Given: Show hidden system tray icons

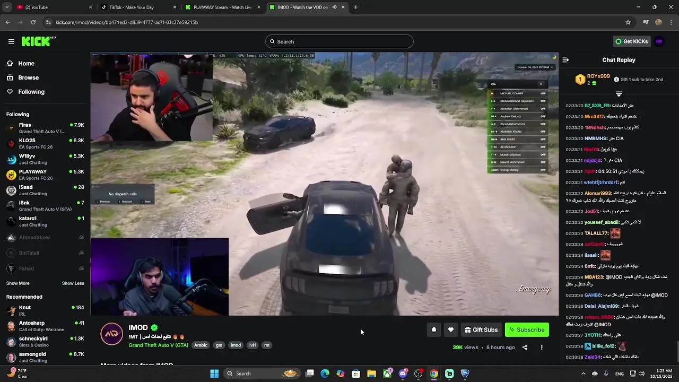Looking at the screenshot, I should [583, 374].
